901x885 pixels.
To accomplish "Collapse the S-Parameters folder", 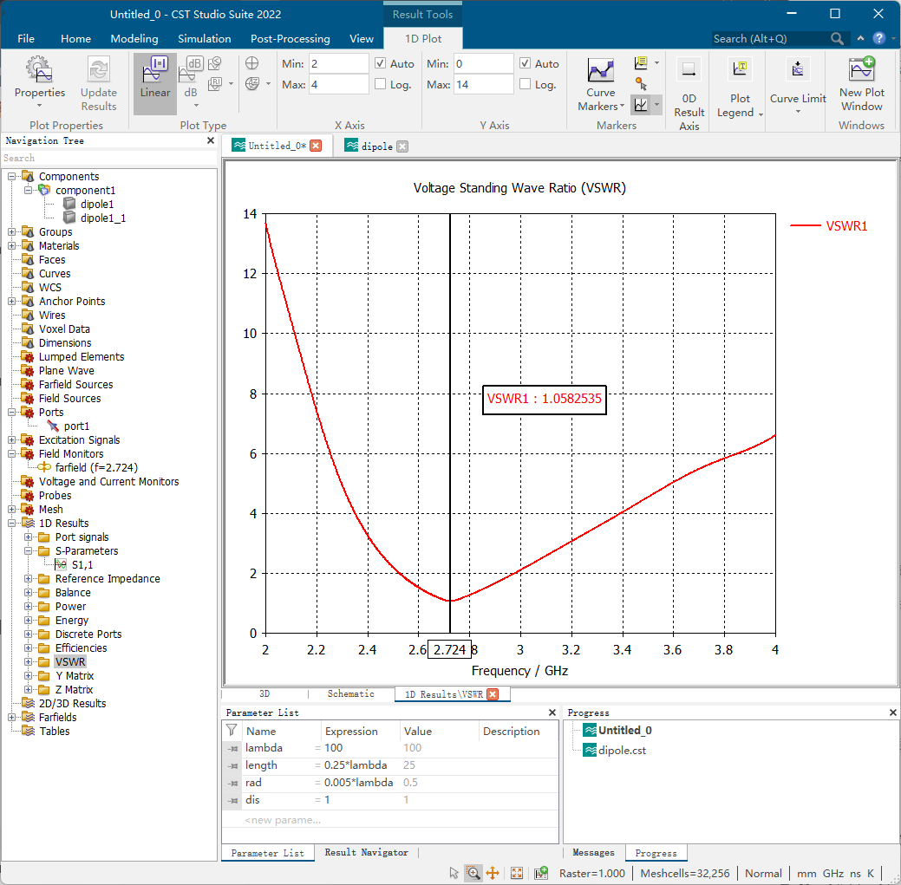I will click(x=28, y=550).
